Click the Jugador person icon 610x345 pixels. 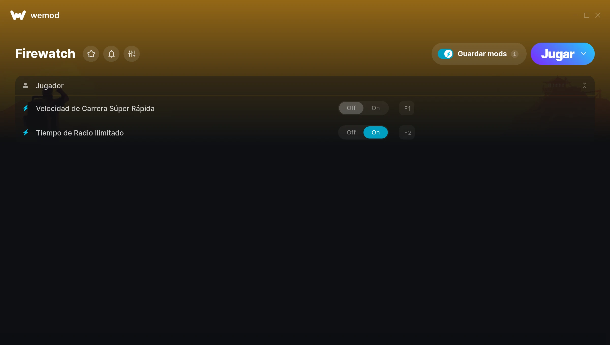(x=25, y=85)
